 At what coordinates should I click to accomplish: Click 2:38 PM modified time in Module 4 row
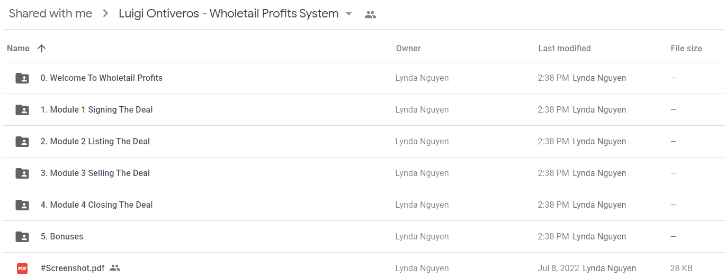[553, 205]
